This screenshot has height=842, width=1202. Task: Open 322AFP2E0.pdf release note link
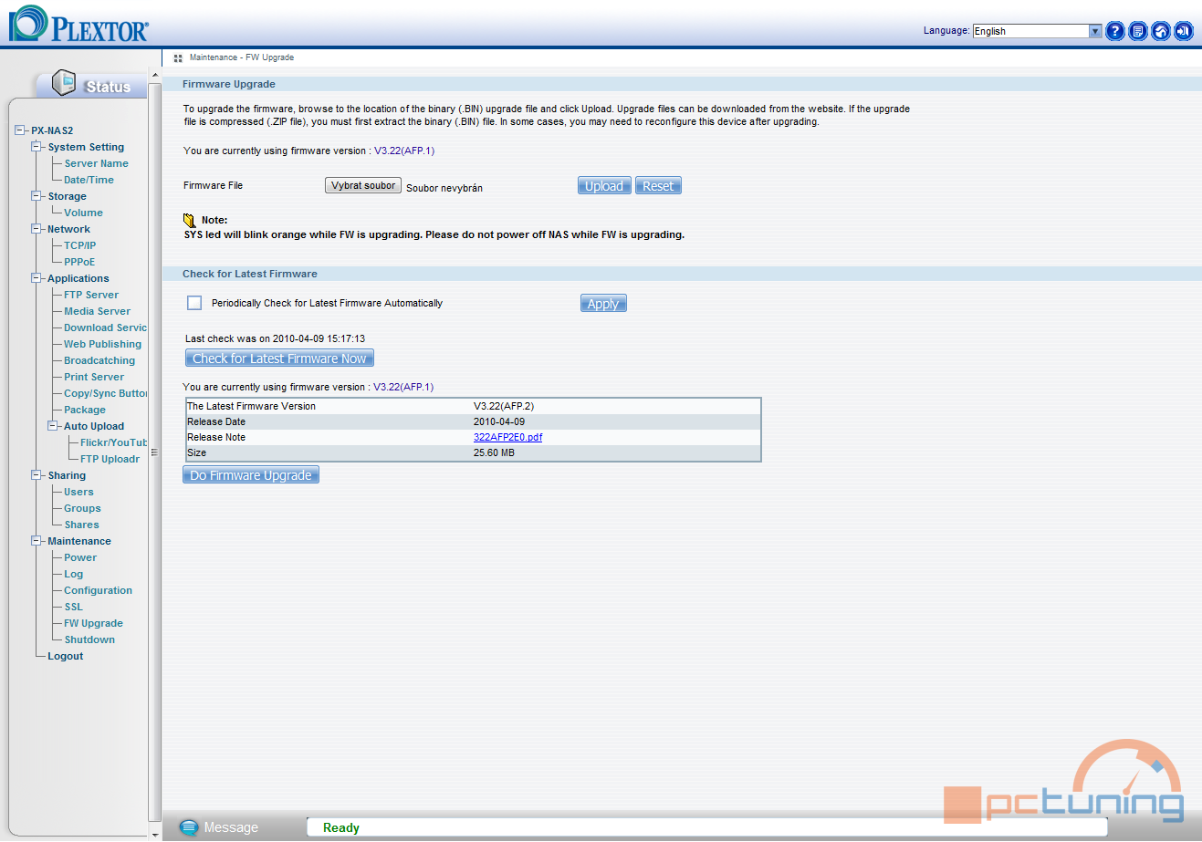(x=507, y=437)
